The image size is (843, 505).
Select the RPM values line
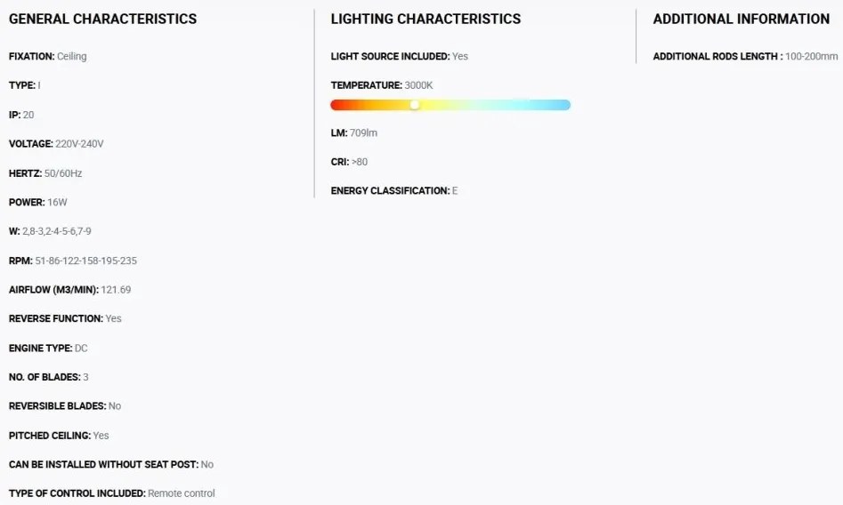pos(73,261)
